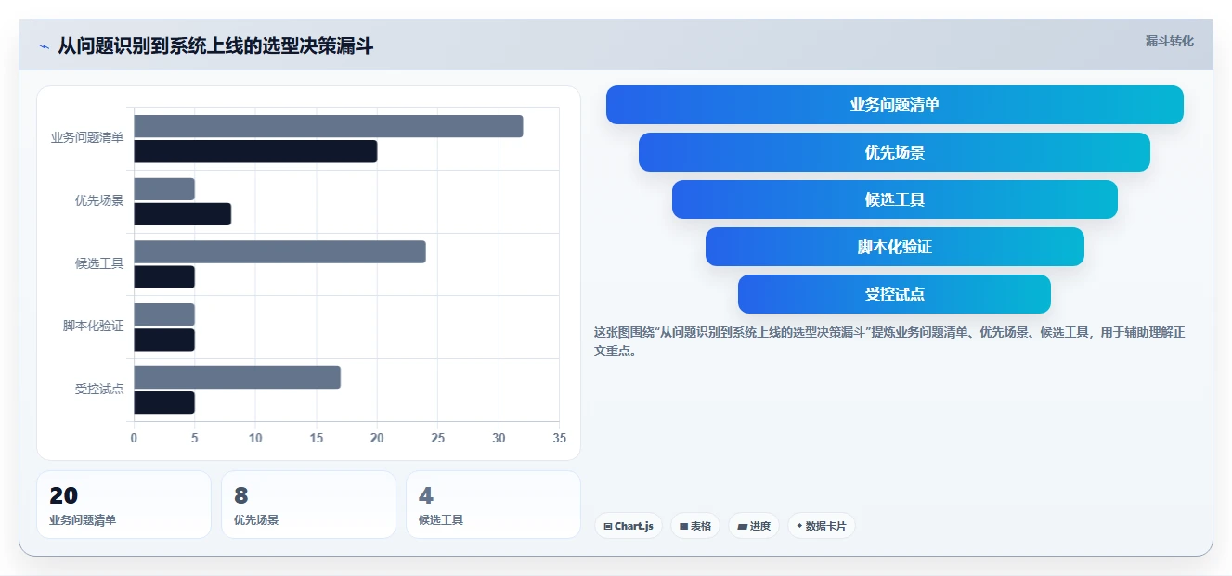
Task: Click the 业务问题清单 y-axis label
Action: 87,137
